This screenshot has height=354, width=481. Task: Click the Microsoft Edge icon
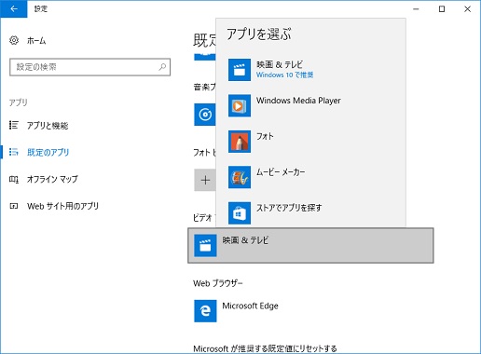pos(205,311)
